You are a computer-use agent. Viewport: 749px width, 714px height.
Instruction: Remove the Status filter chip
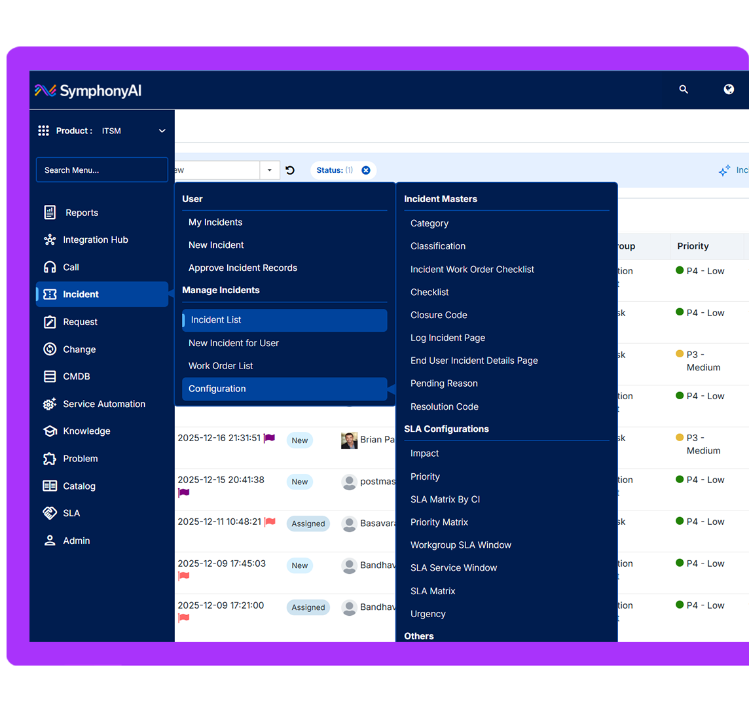[366, 170]
